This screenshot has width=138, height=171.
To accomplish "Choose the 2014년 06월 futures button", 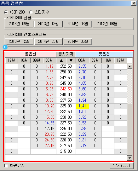I will pos(107,24).
